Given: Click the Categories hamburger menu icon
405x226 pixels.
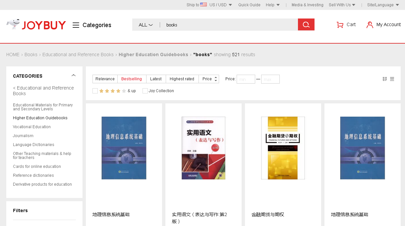Looking at the screenshot, I should pos(76,25).
